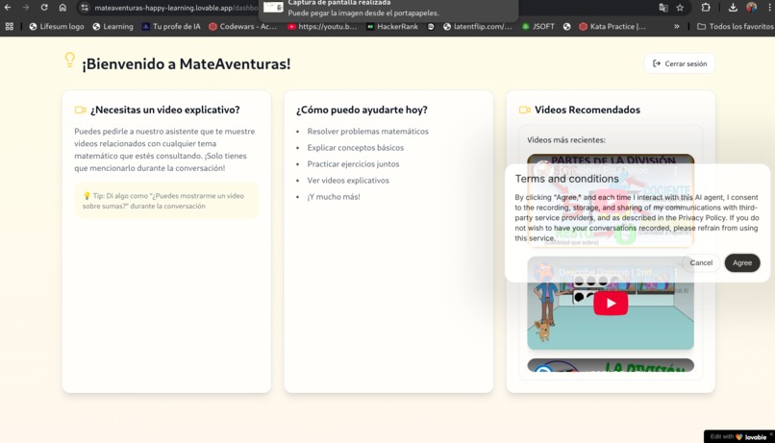The image size is (775, 443).
Task: Open the Kata Practice bookmark
Action: point(612,27)
